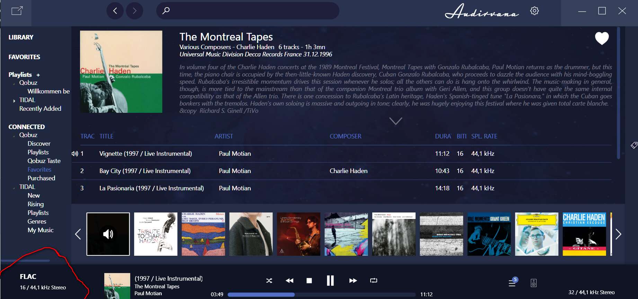The width and height of the screenshot is (638, 299).
Task: Toggle repeat mode
Action: point(373,280)
